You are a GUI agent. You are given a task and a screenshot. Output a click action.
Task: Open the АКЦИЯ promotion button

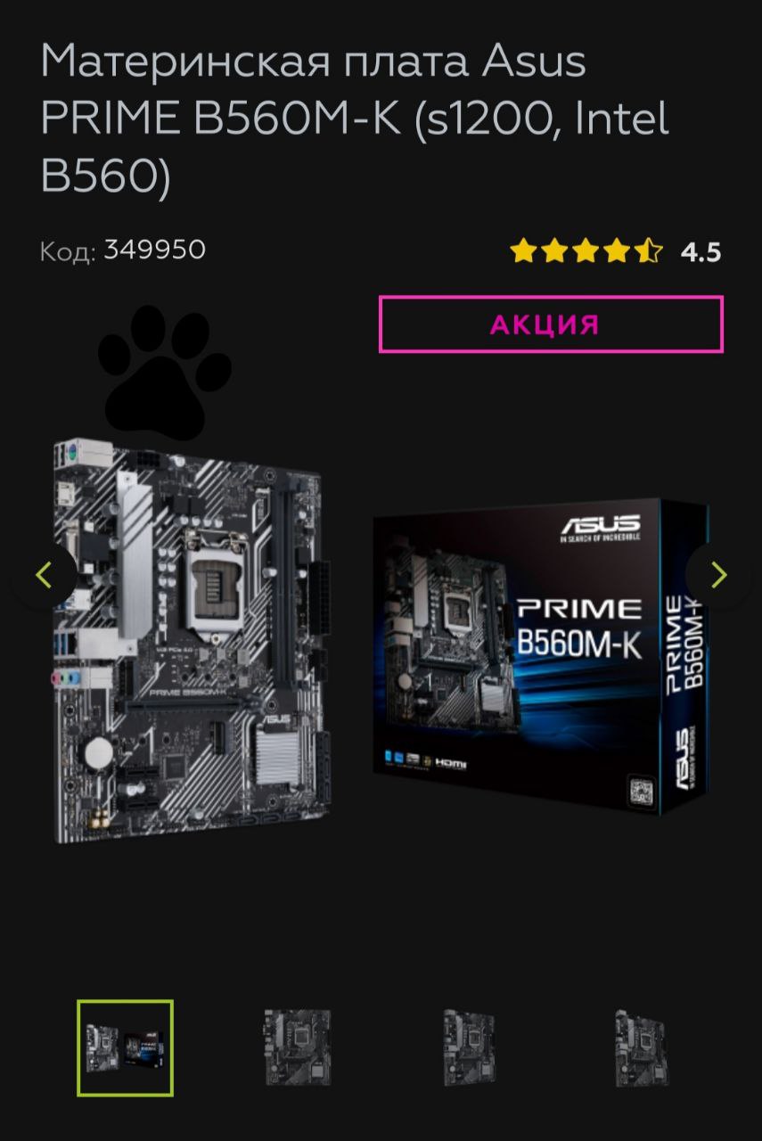coord(551,324)
